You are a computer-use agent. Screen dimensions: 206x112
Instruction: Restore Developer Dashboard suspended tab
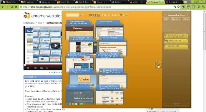click(176, 36)
